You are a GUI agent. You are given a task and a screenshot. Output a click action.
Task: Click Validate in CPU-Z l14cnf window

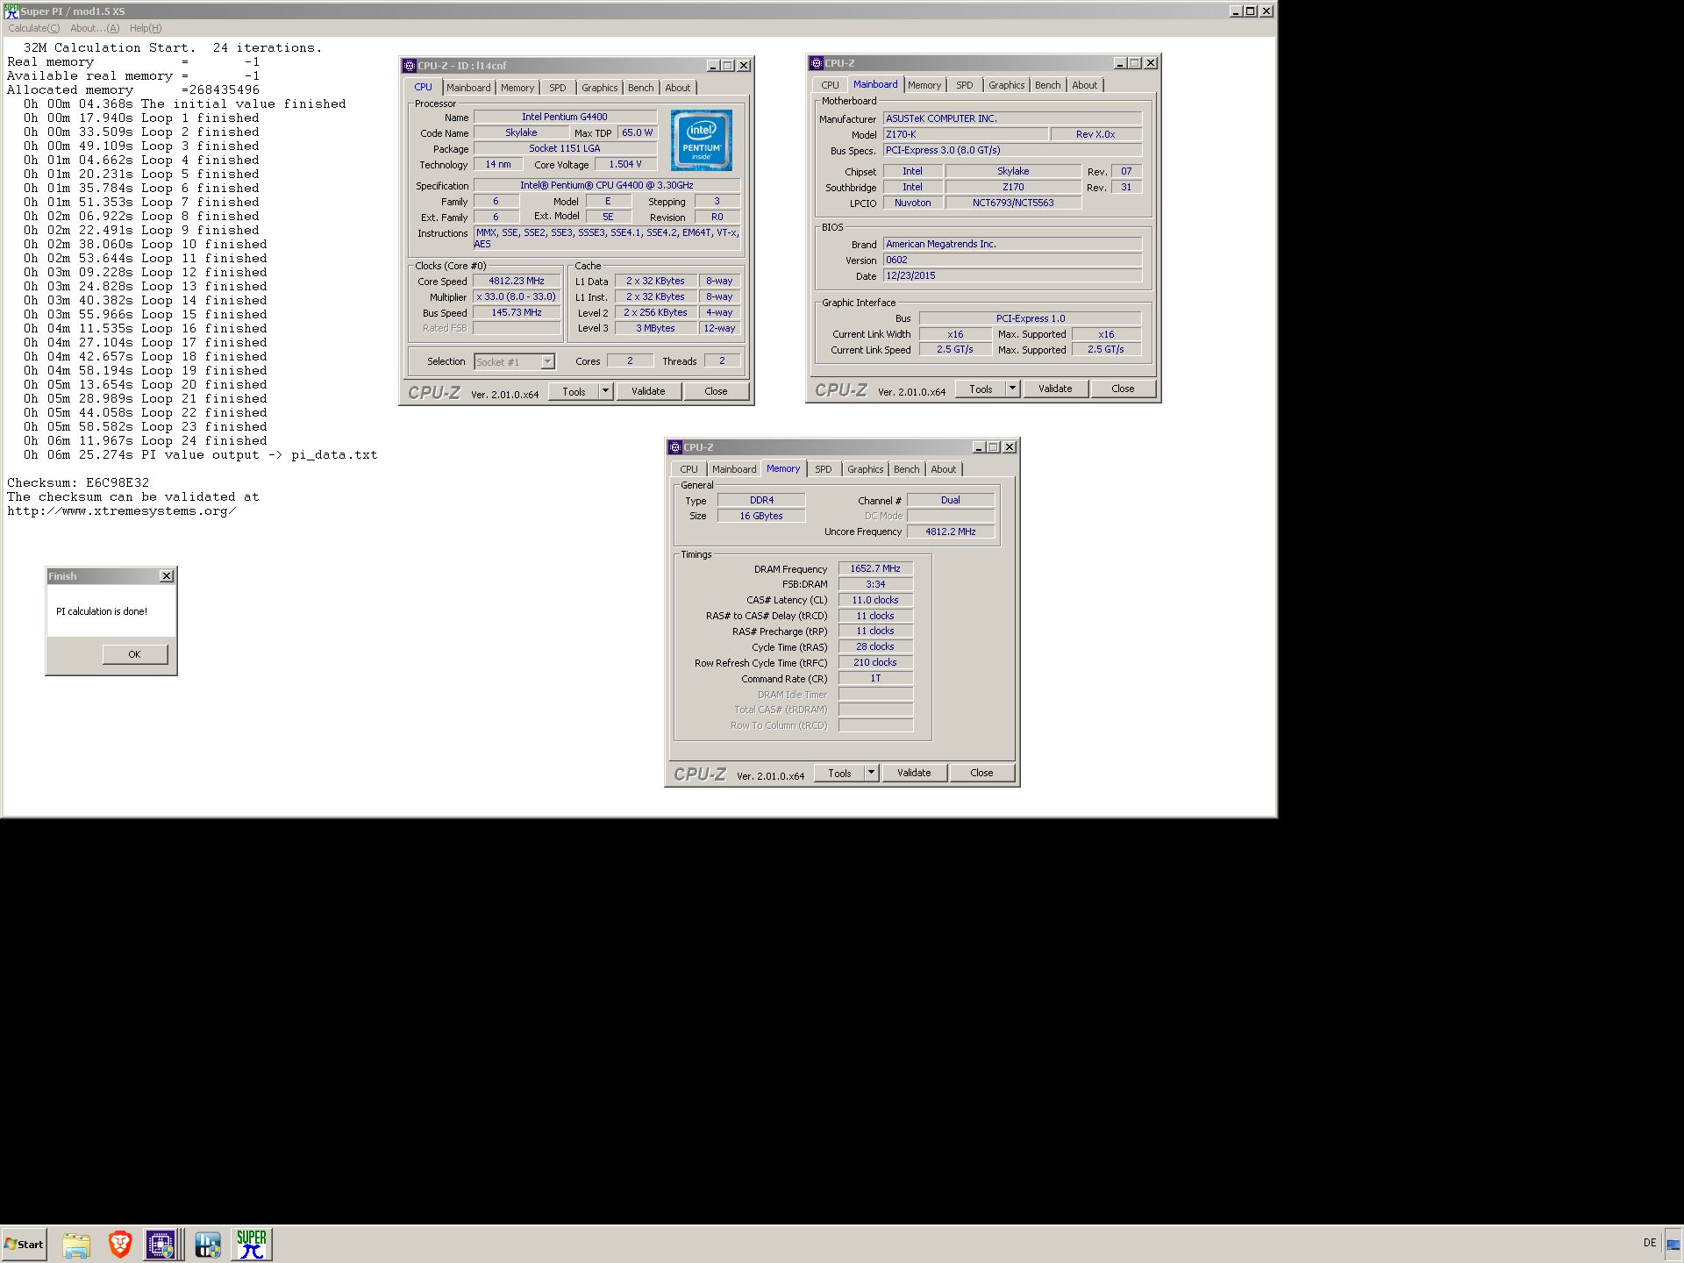[x=648, y=391]
